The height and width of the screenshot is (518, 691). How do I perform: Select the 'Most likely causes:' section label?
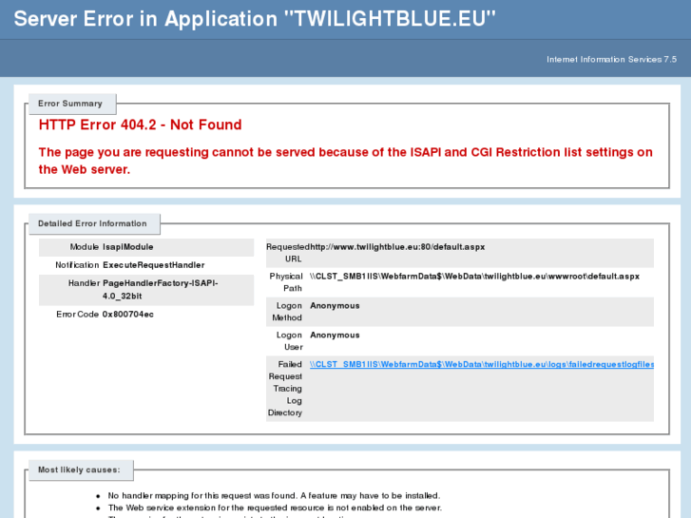tap(79, 470)
